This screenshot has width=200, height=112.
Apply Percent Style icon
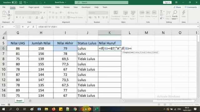click(x=95, y=17)
